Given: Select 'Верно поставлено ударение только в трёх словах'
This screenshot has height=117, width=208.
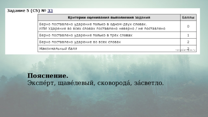Looking at the screenshot, I should (x=86, y=35).
